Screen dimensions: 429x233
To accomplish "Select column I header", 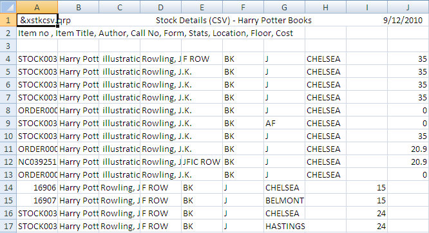I will click(x=367, y=7).
